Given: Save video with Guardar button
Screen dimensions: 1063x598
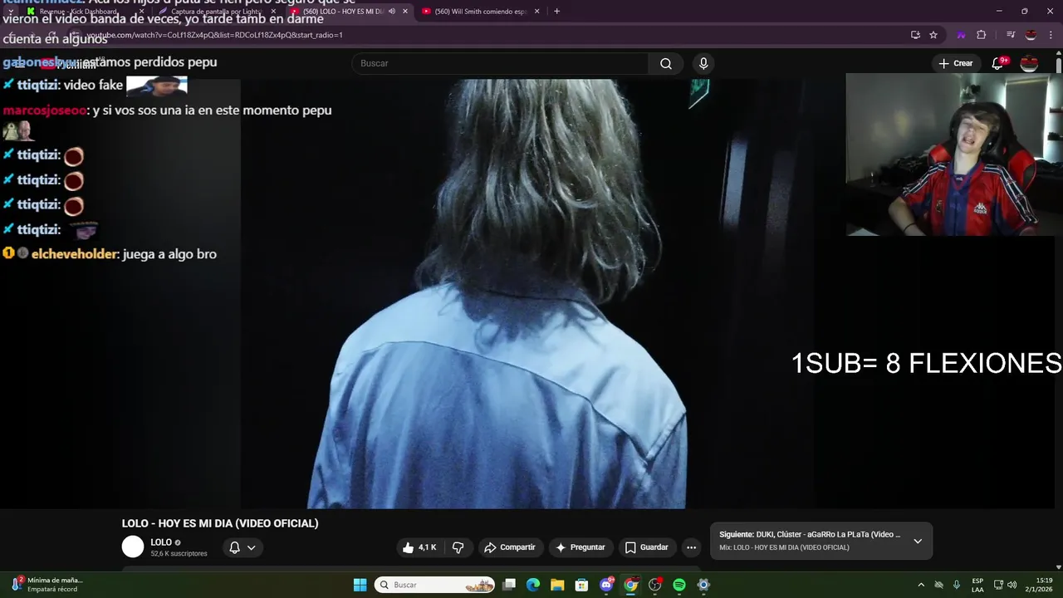Looking at the screenshot, I should coord(646,547).
